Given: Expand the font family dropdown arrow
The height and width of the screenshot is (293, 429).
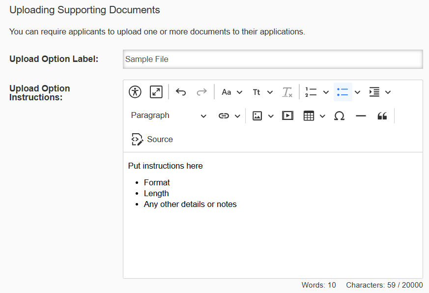Looking at the screenshot, I should pyautogui.click(x=239, y=92).
